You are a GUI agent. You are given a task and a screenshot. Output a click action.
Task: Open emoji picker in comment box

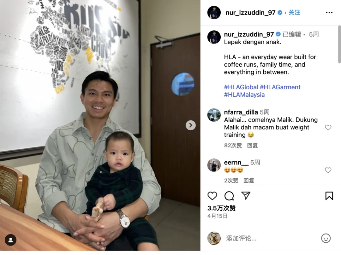click(326, 238)
